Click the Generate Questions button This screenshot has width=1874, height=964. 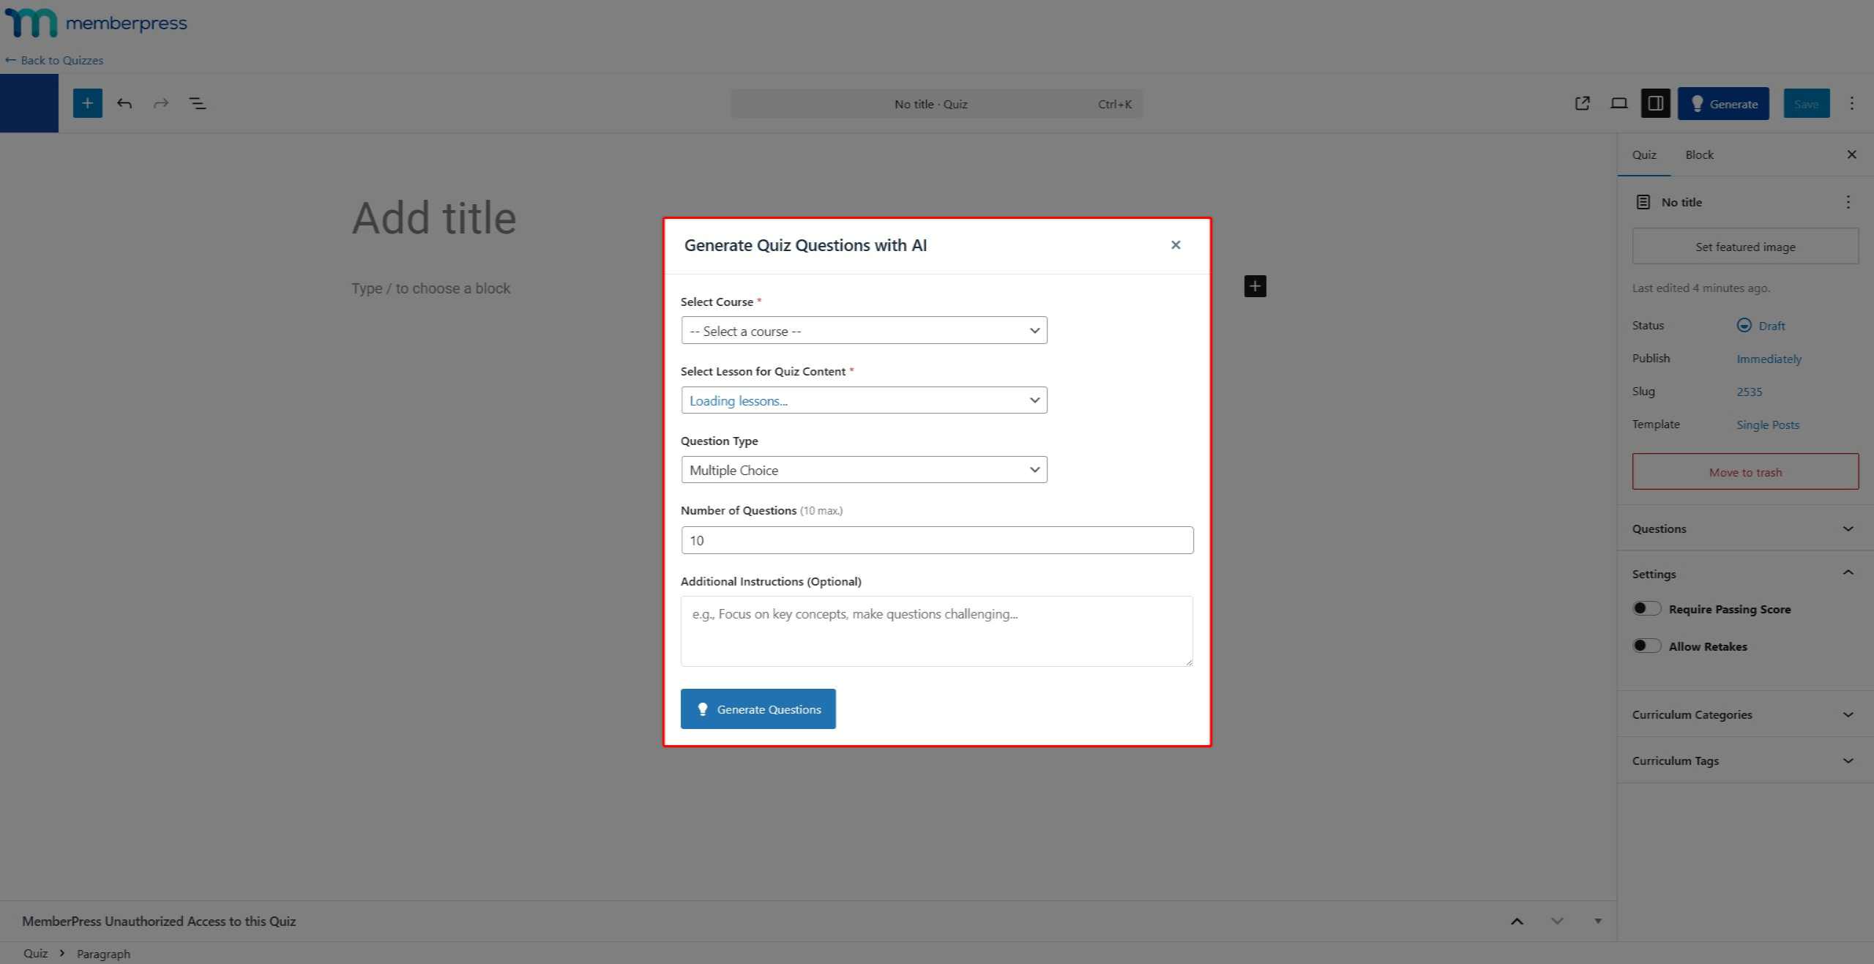click(758, 709)
